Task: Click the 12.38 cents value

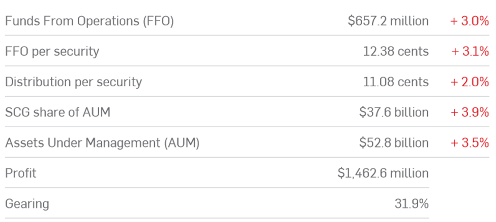Action: (x=396, y=51)
